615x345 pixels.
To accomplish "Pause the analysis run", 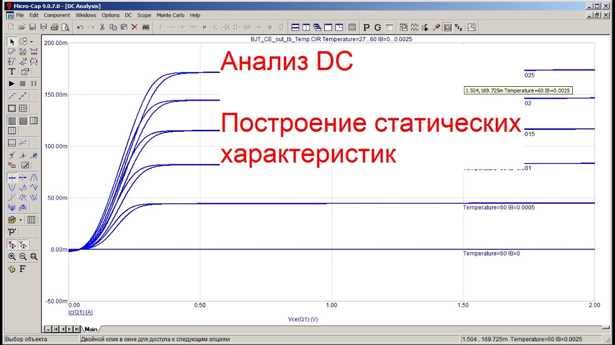I will [34, 83].
